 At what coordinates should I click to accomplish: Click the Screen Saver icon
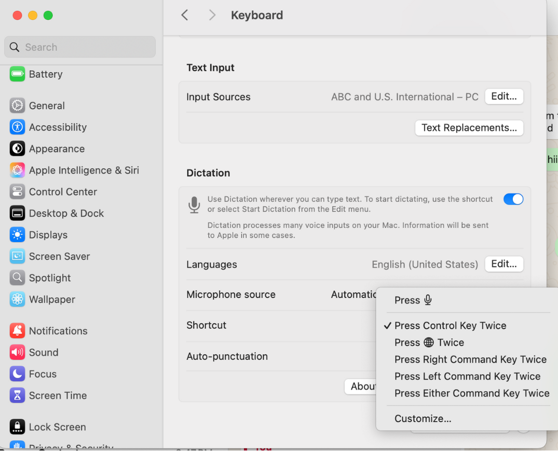(x=17, y=256)
